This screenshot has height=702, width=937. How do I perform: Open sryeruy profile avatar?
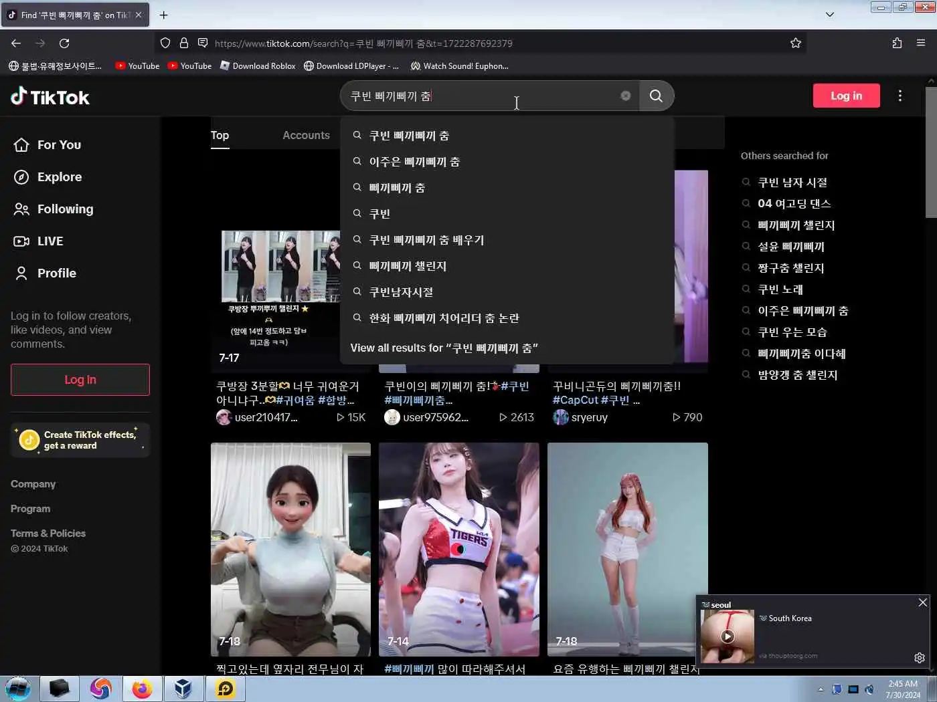coord(561,417)
